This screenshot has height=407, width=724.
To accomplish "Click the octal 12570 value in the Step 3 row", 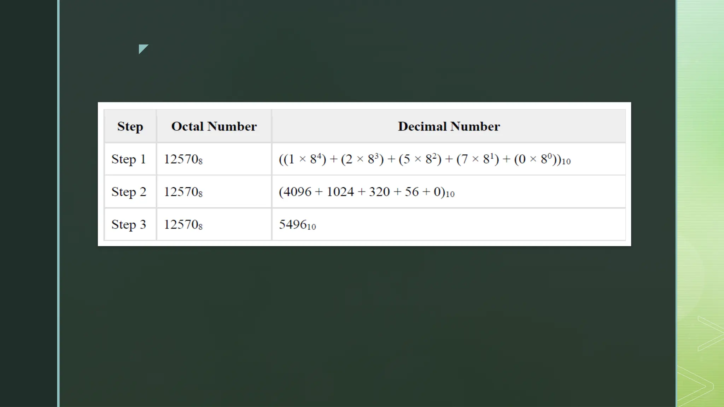I will coord(183,225).
